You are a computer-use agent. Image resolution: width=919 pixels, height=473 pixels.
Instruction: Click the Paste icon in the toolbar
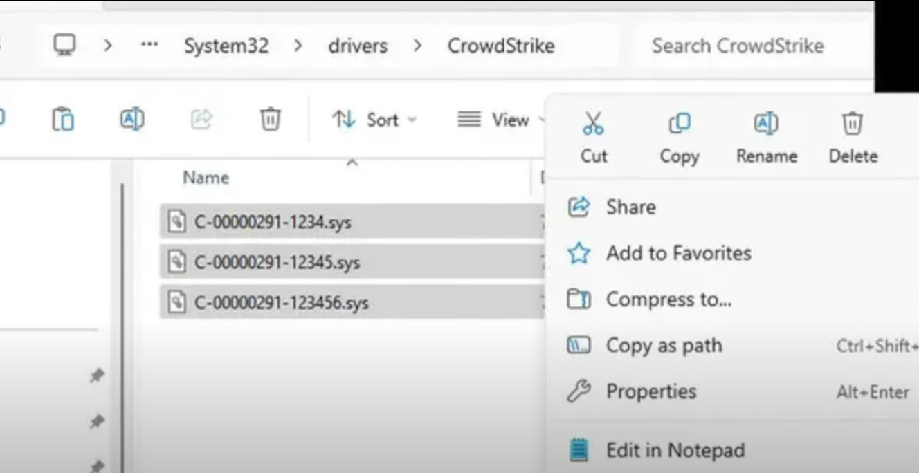point(63,120)
